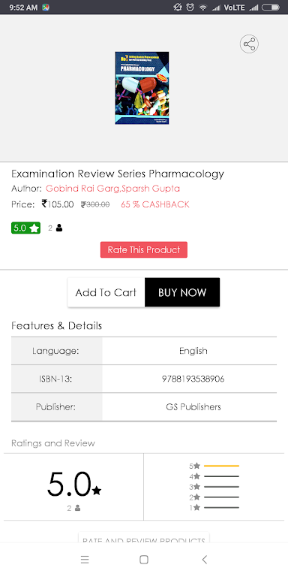Tap the Android home square icon

144,560
